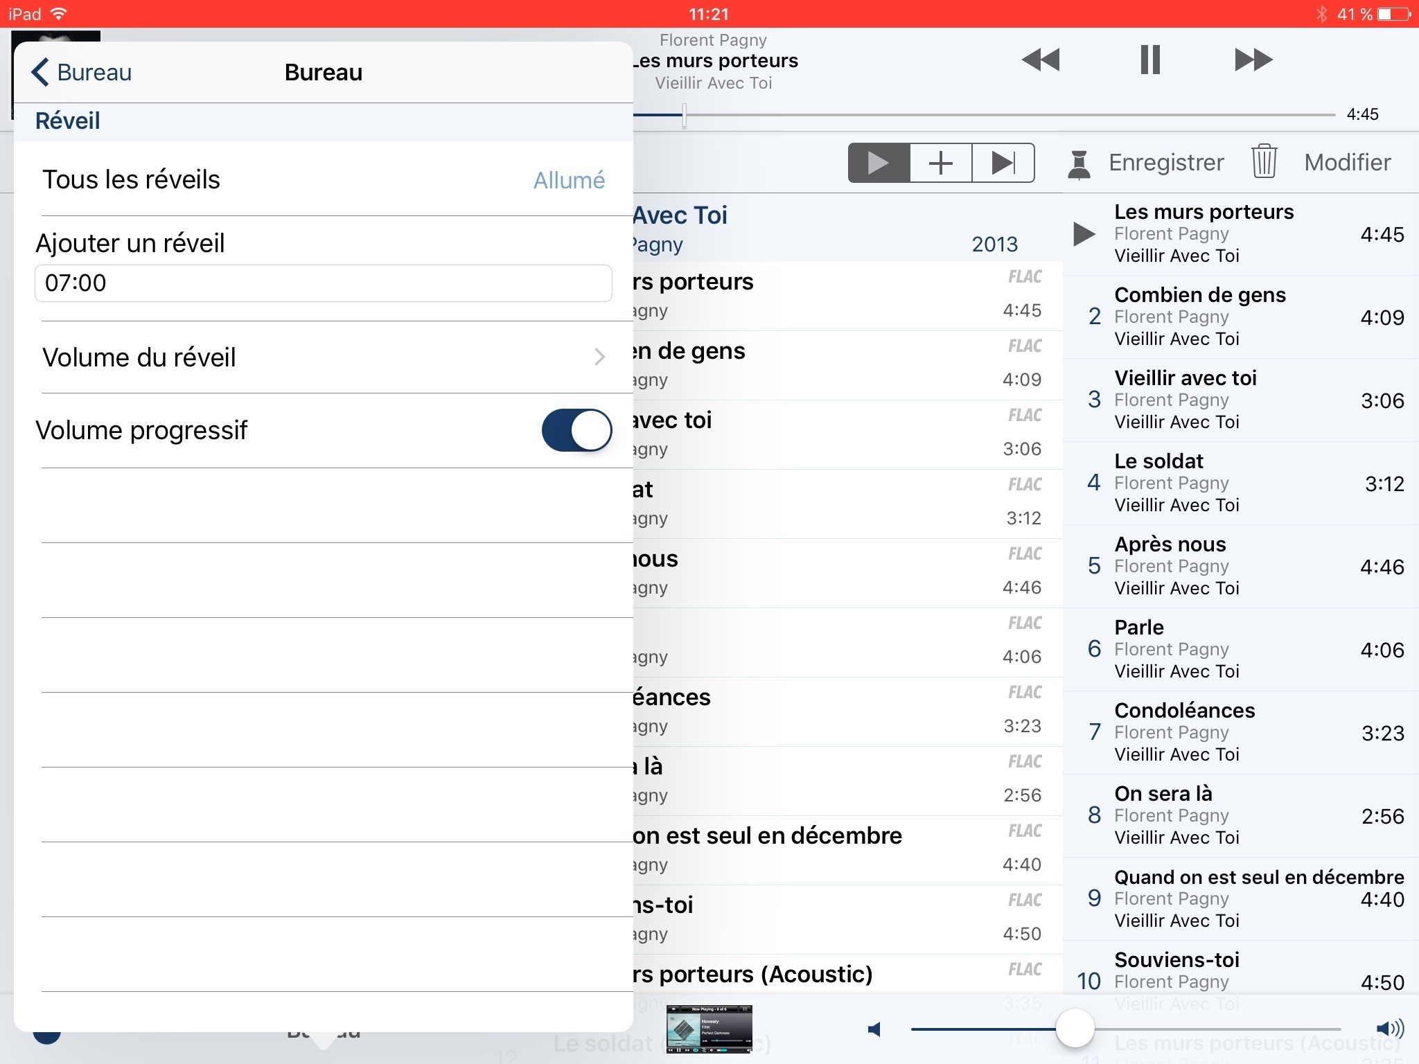Select Quand on est seul en décembre in queue
The image size is (1419, 1064).
(1240, 899)
